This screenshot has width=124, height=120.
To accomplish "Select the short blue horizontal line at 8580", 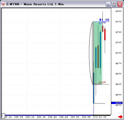I will pyautogui.click(x=99, y=103).
